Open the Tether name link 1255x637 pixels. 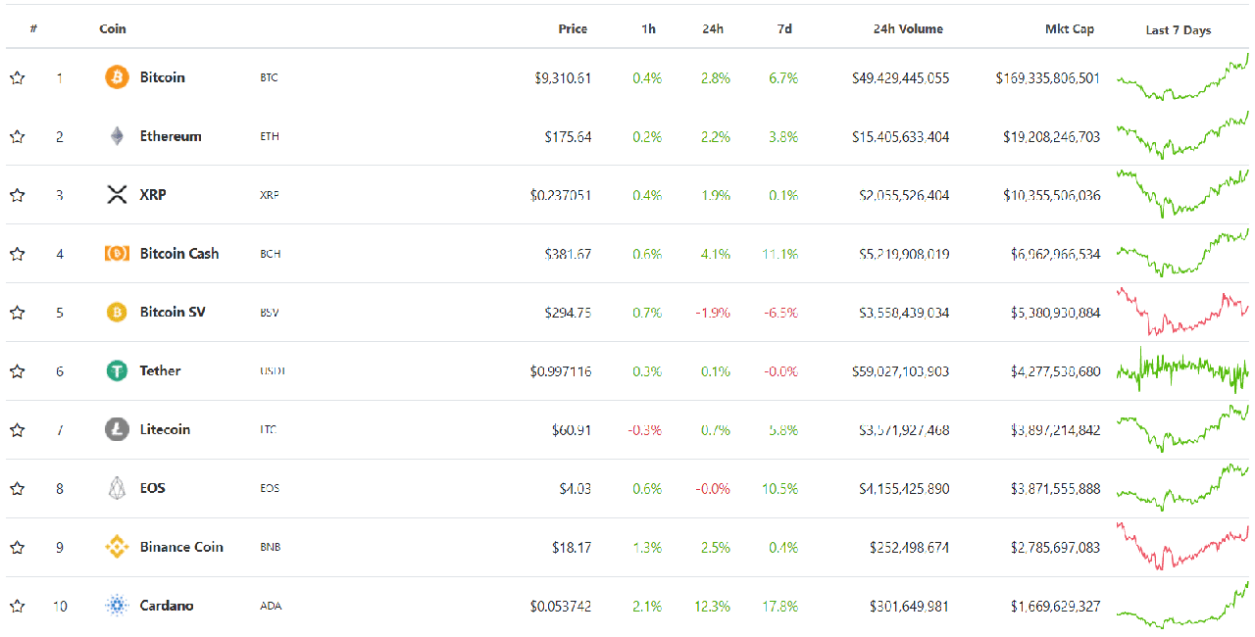[x=160, y=371]
